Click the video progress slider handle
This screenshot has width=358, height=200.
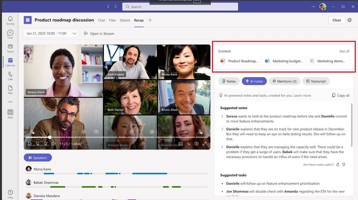(50, 137)
